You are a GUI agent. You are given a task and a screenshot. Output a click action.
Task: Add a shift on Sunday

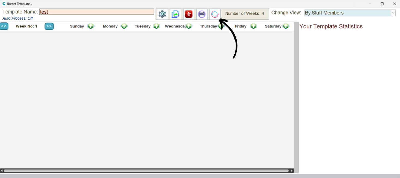coord(91,26)
